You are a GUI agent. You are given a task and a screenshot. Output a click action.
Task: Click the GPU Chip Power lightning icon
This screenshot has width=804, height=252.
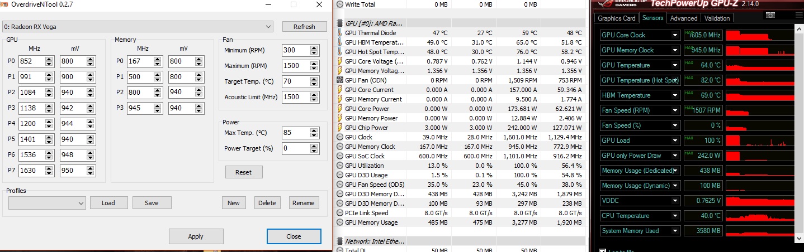click(x=340, y=128)
